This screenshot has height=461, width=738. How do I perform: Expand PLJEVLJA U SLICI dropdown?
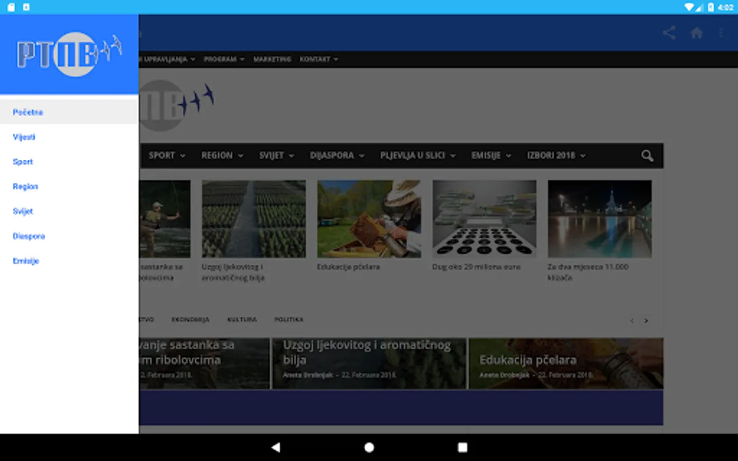click(x=417, y=155)
